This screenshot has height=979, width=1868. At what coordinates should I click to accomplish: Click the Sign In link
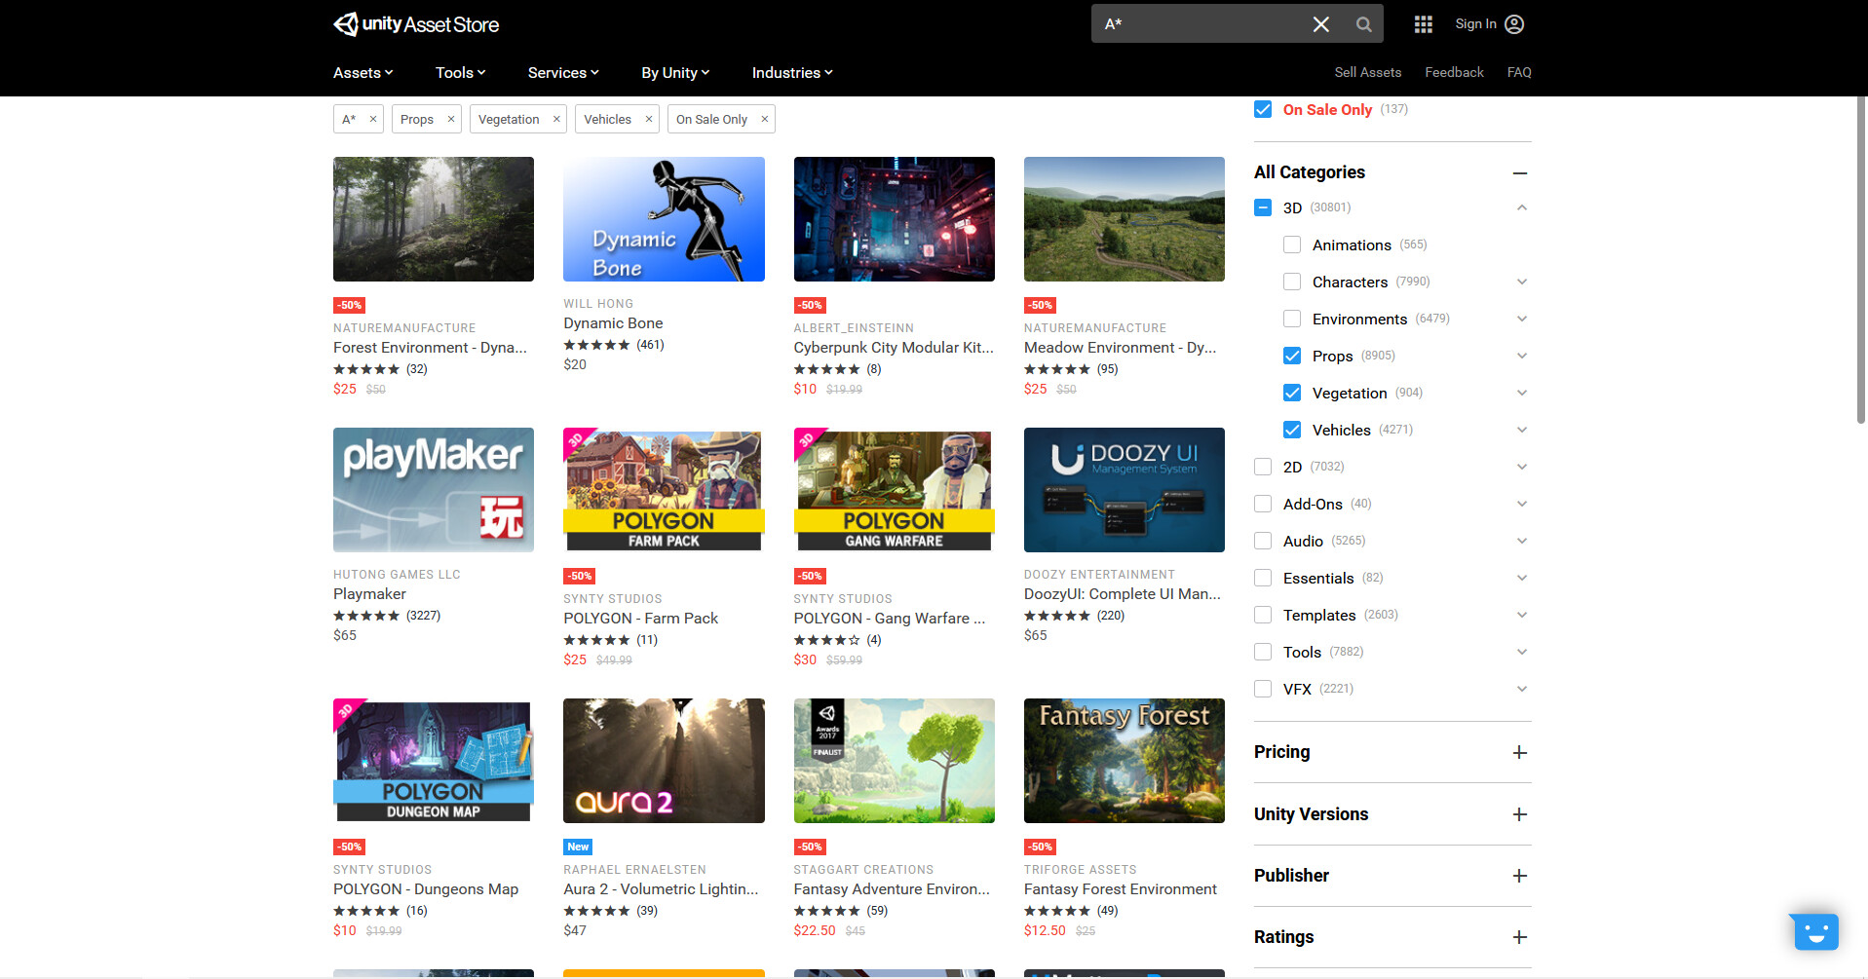point(1475,24)
